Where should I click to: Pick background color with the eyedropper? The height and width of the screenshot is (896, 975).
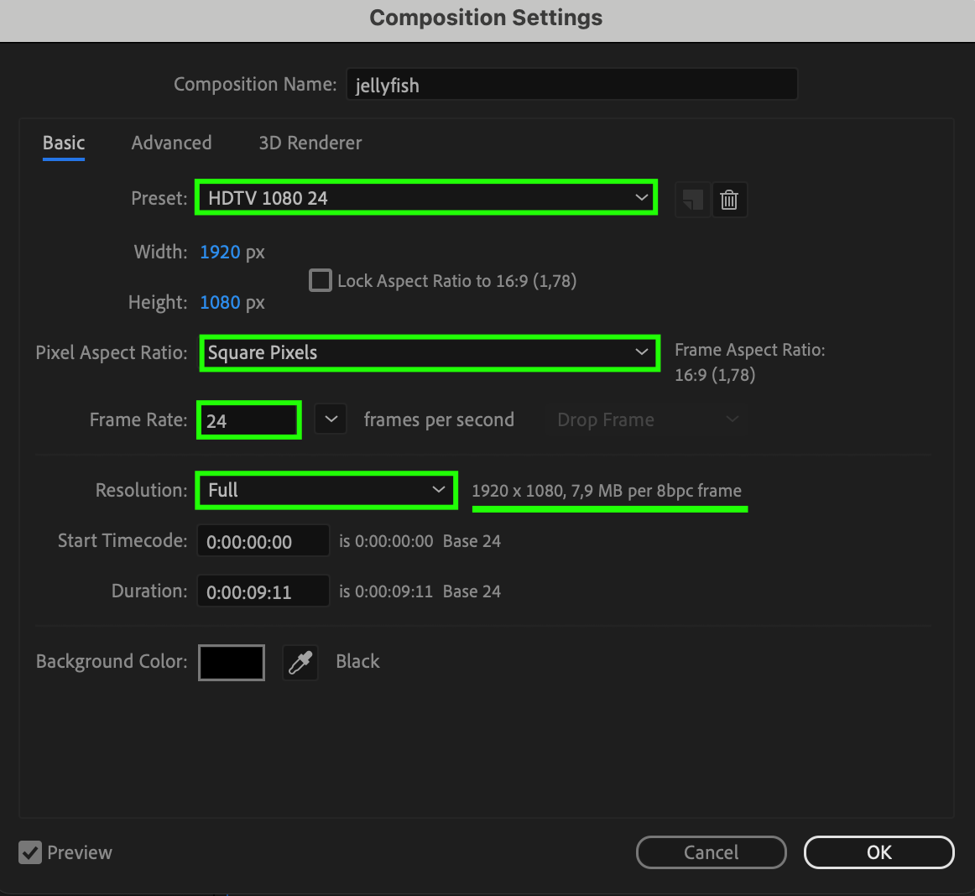click(x=300, y=663)
